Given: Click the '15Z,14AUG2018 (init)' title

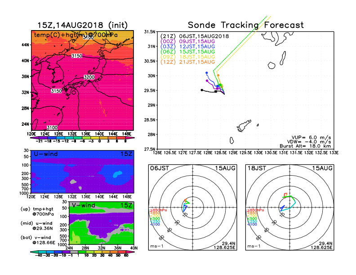Looking at the screenshot, I should coord(82,25).
